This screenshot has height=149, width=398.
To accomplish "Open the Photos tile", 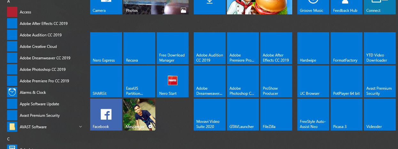I will tap(156, 7).
